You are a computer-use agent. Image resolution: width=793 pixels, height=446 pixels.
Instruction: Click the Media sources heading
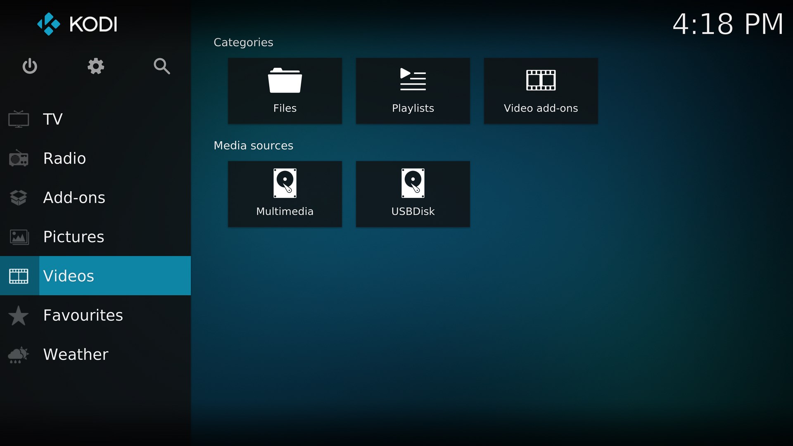[253, 146]
